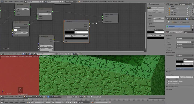Add a material slot with plus icon
This screenshot has width=194, height=104.
point(192,26)
